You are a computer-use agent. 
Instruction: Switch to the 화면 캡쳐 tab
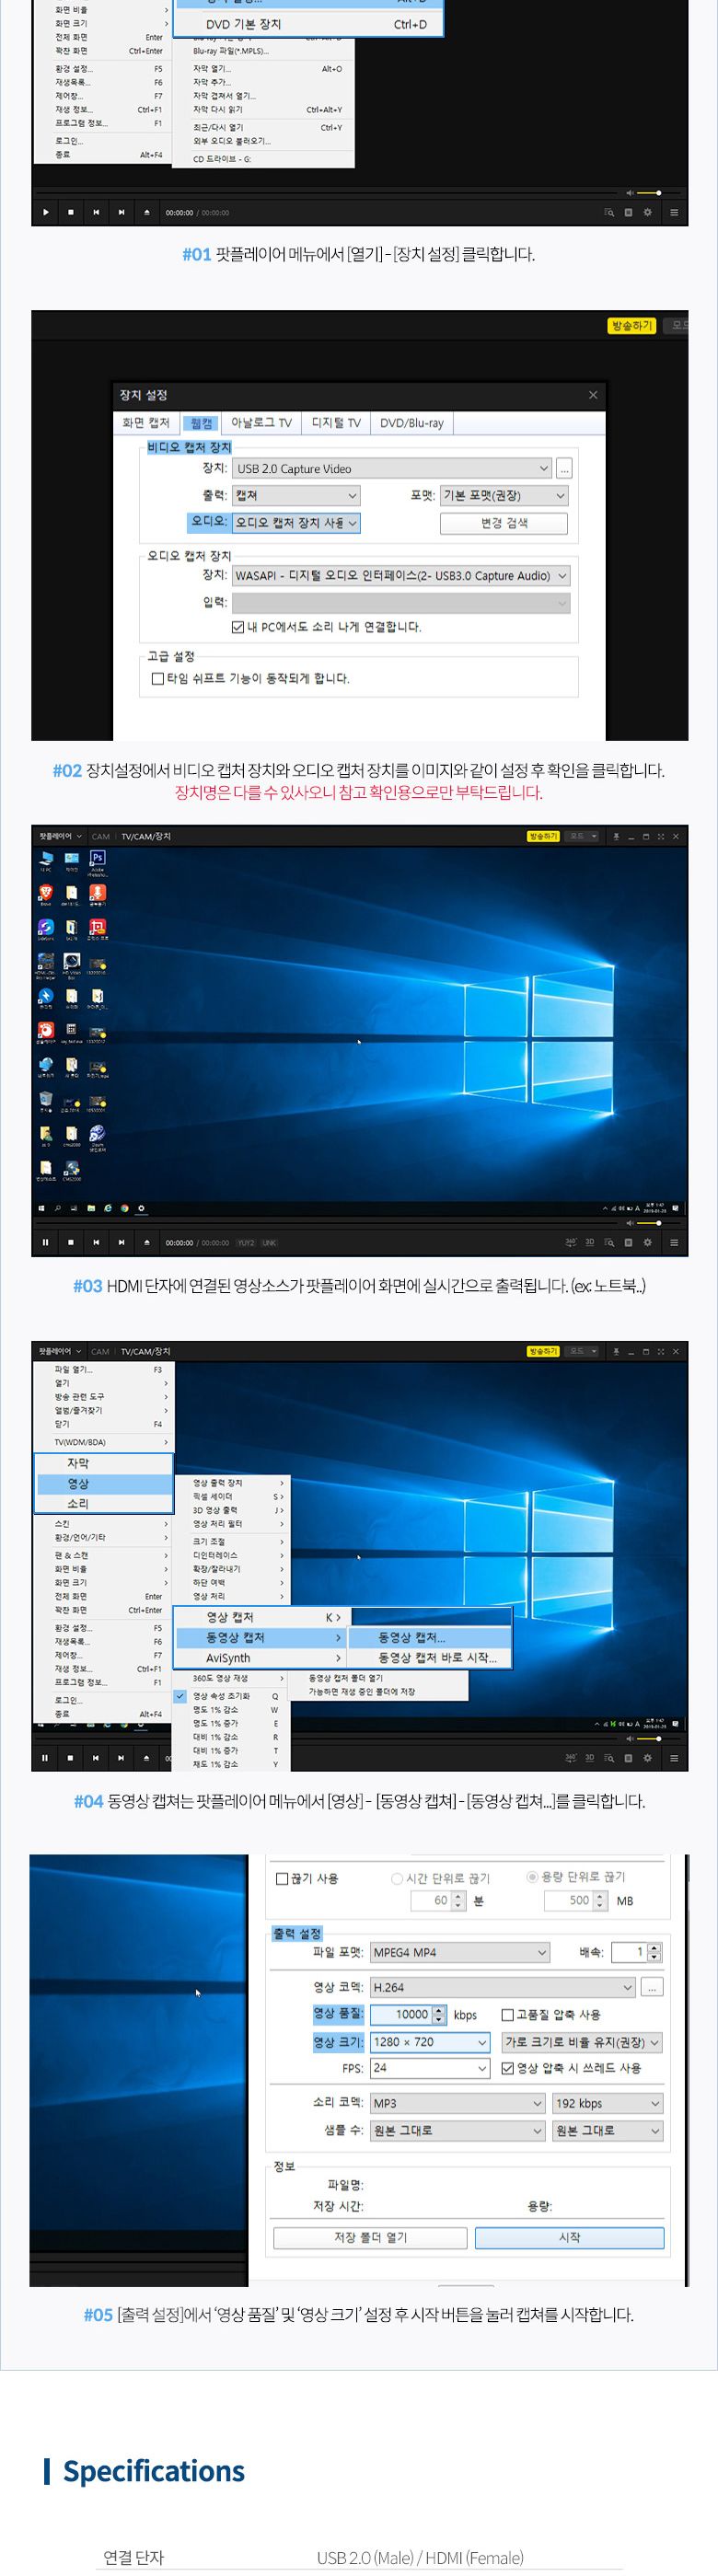146,423
